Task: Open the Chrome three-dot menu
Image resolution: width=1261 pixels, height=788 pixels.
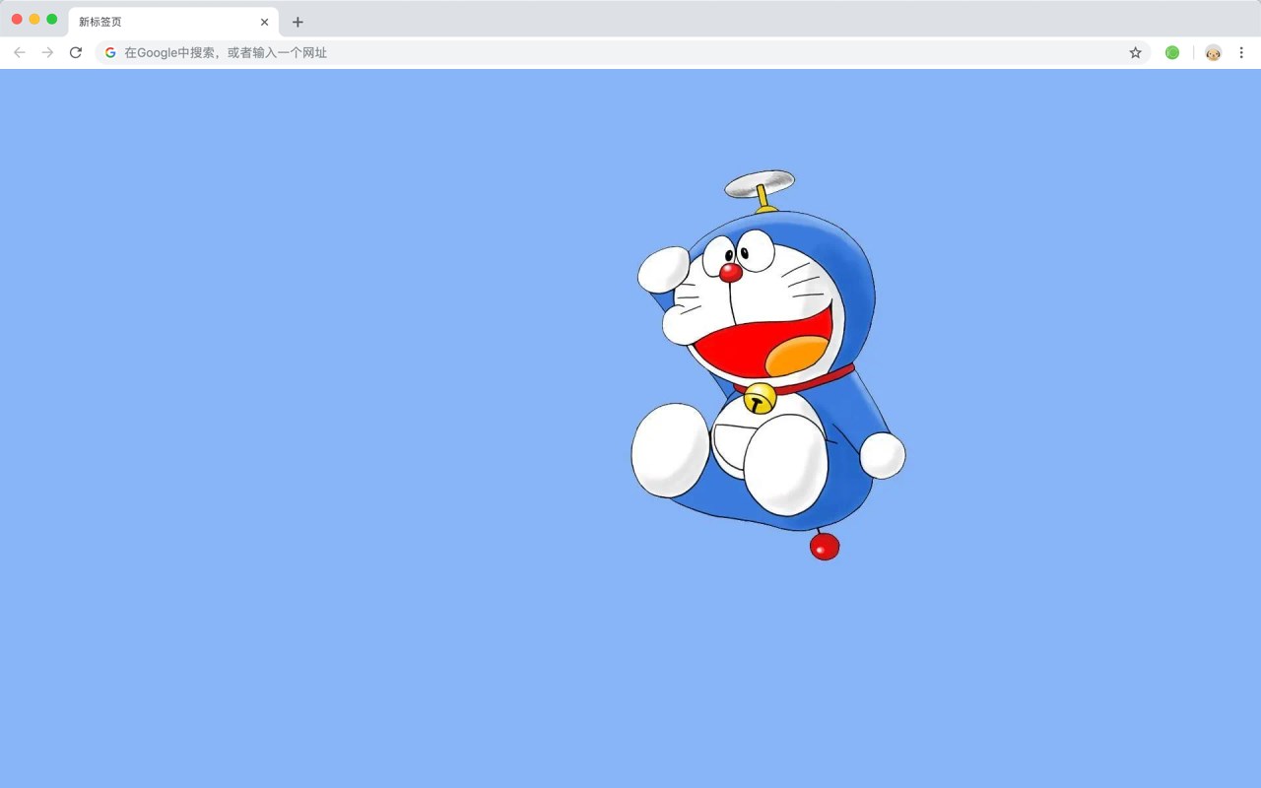Action: coord(1241,52)
